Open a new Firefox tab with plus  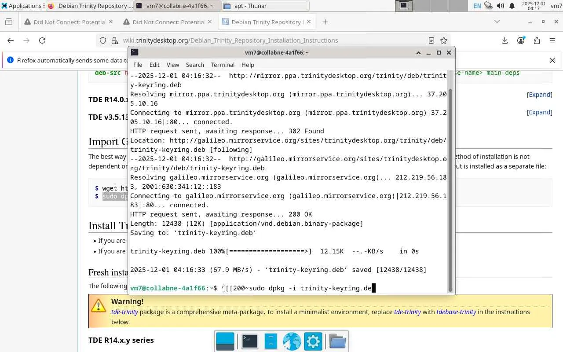point(325,22)
